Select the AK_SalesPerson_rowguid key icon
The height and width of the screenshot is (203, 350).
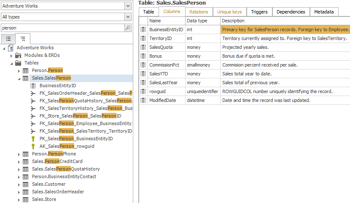point(33,147)
